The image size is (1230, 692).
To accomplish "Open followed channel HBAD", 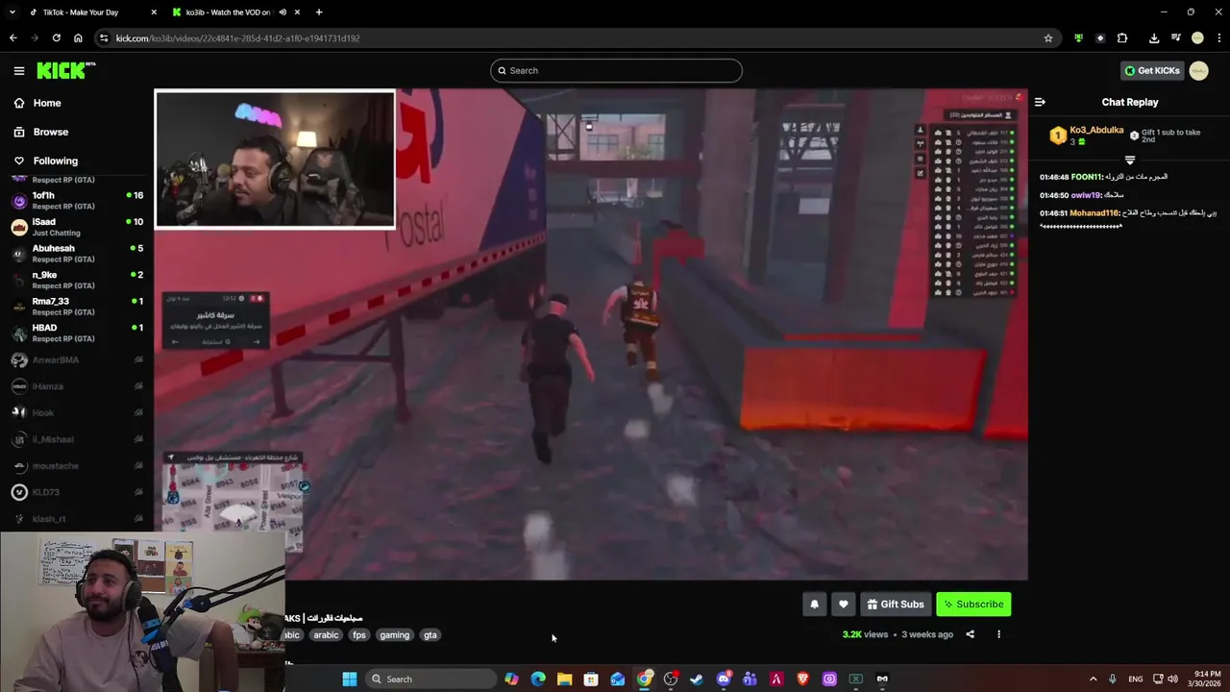I will click(x=77, y=333).
